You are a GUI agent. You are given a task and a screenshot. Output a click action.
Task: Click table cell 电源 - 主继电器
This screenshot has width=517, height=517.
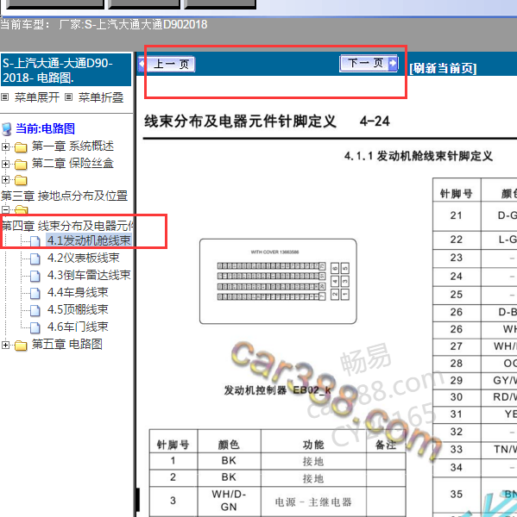[313, 501]
